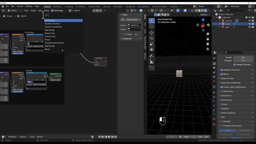
Task: Open the Modifiers wrench properties tab
Action: click(214, 97)
